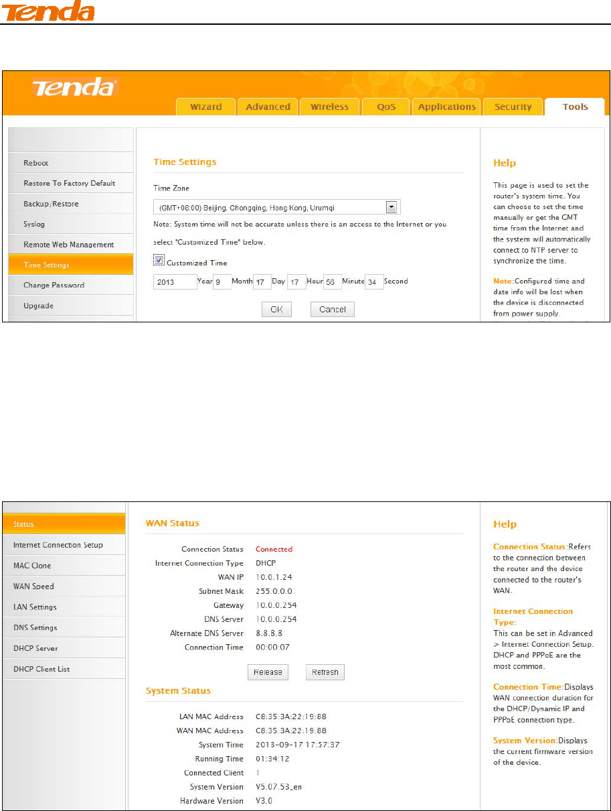Click System Version V5.07.53_en
Screen dimensions: 611x811
[278, 787]
